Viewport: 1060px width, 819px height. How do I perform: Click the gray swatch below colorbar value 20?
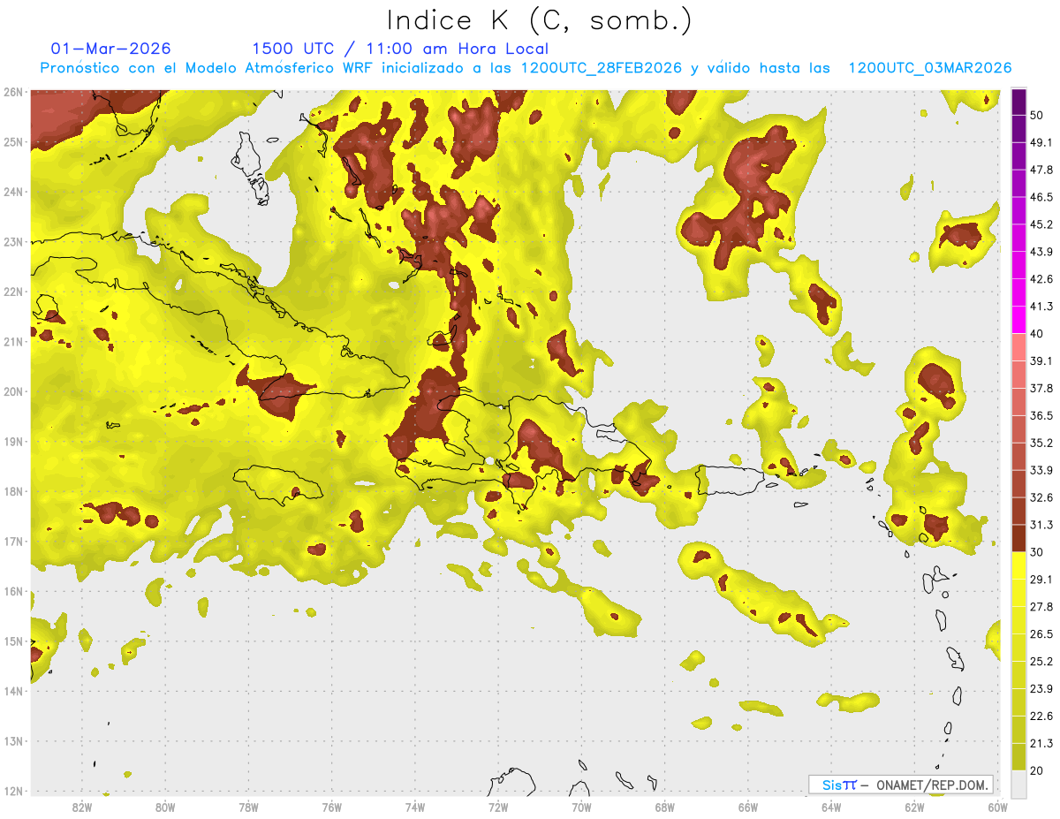pos(1018,784)
